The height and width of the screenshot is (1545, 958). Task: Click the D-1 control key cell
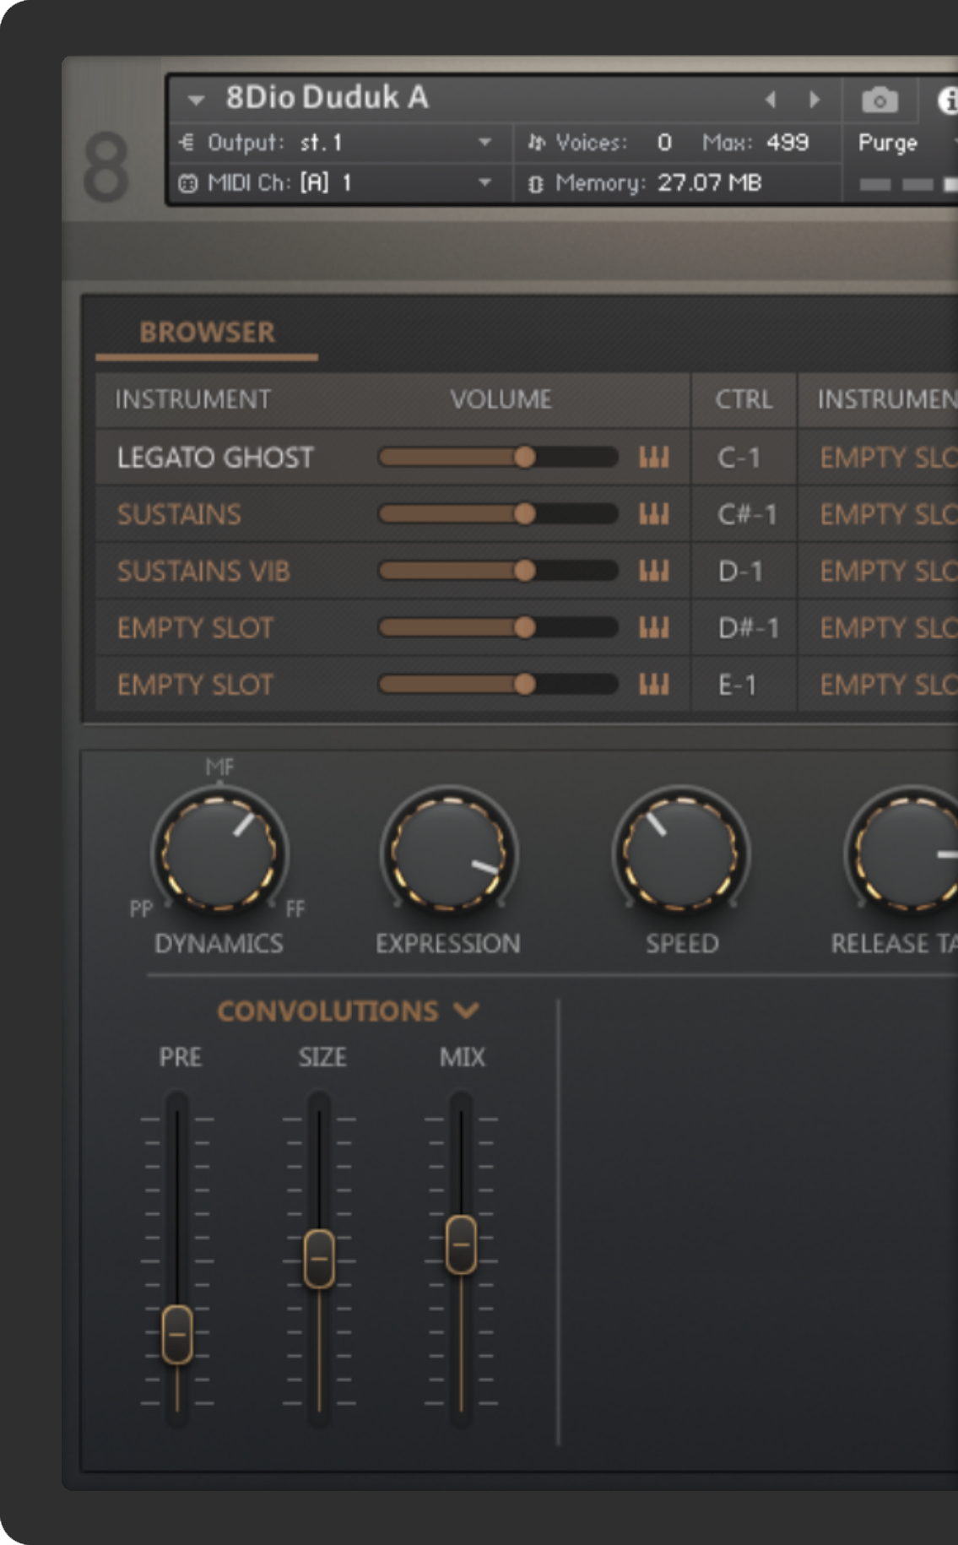[x=743, y=572]
